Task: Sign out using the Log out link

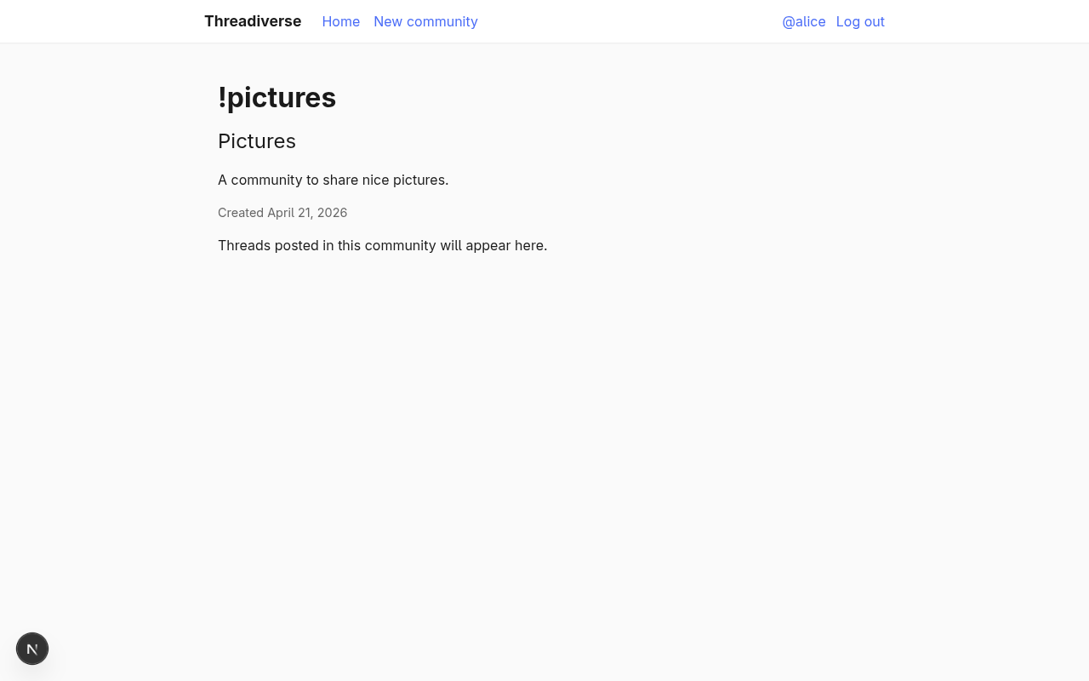Action: tap(860, 20)
